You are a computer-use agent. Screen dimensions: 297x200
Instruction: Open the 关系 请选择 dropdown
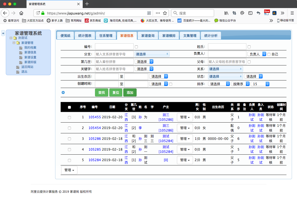(x=225, y=69)
